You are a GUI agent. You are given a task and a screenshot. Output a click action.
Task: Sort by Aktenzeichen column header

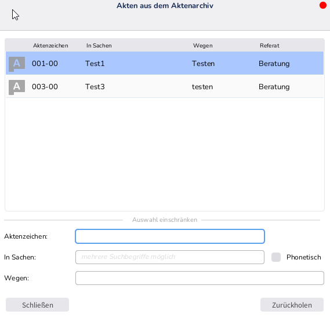click(x=50, y=46)
